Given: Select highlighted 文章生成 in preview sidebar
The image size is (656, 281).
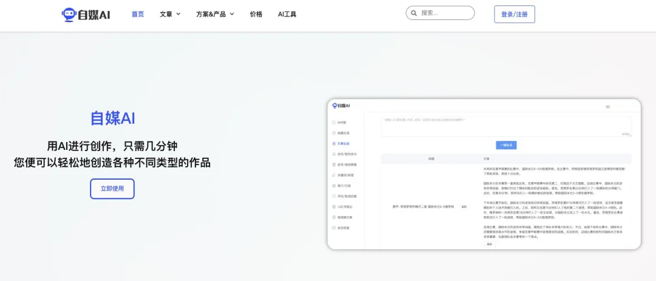Looking at the screenshot, I should click(x=341, y=143).
